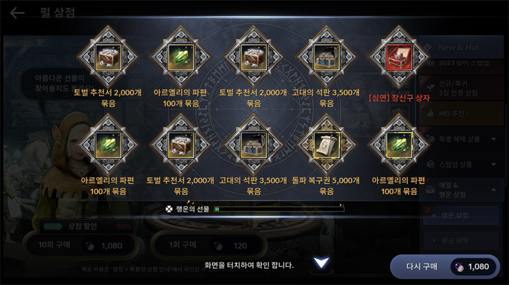Click the back arrow beside 펄 상점
Viewport: 509px width, 285px height.
click(x=17, y=13)
